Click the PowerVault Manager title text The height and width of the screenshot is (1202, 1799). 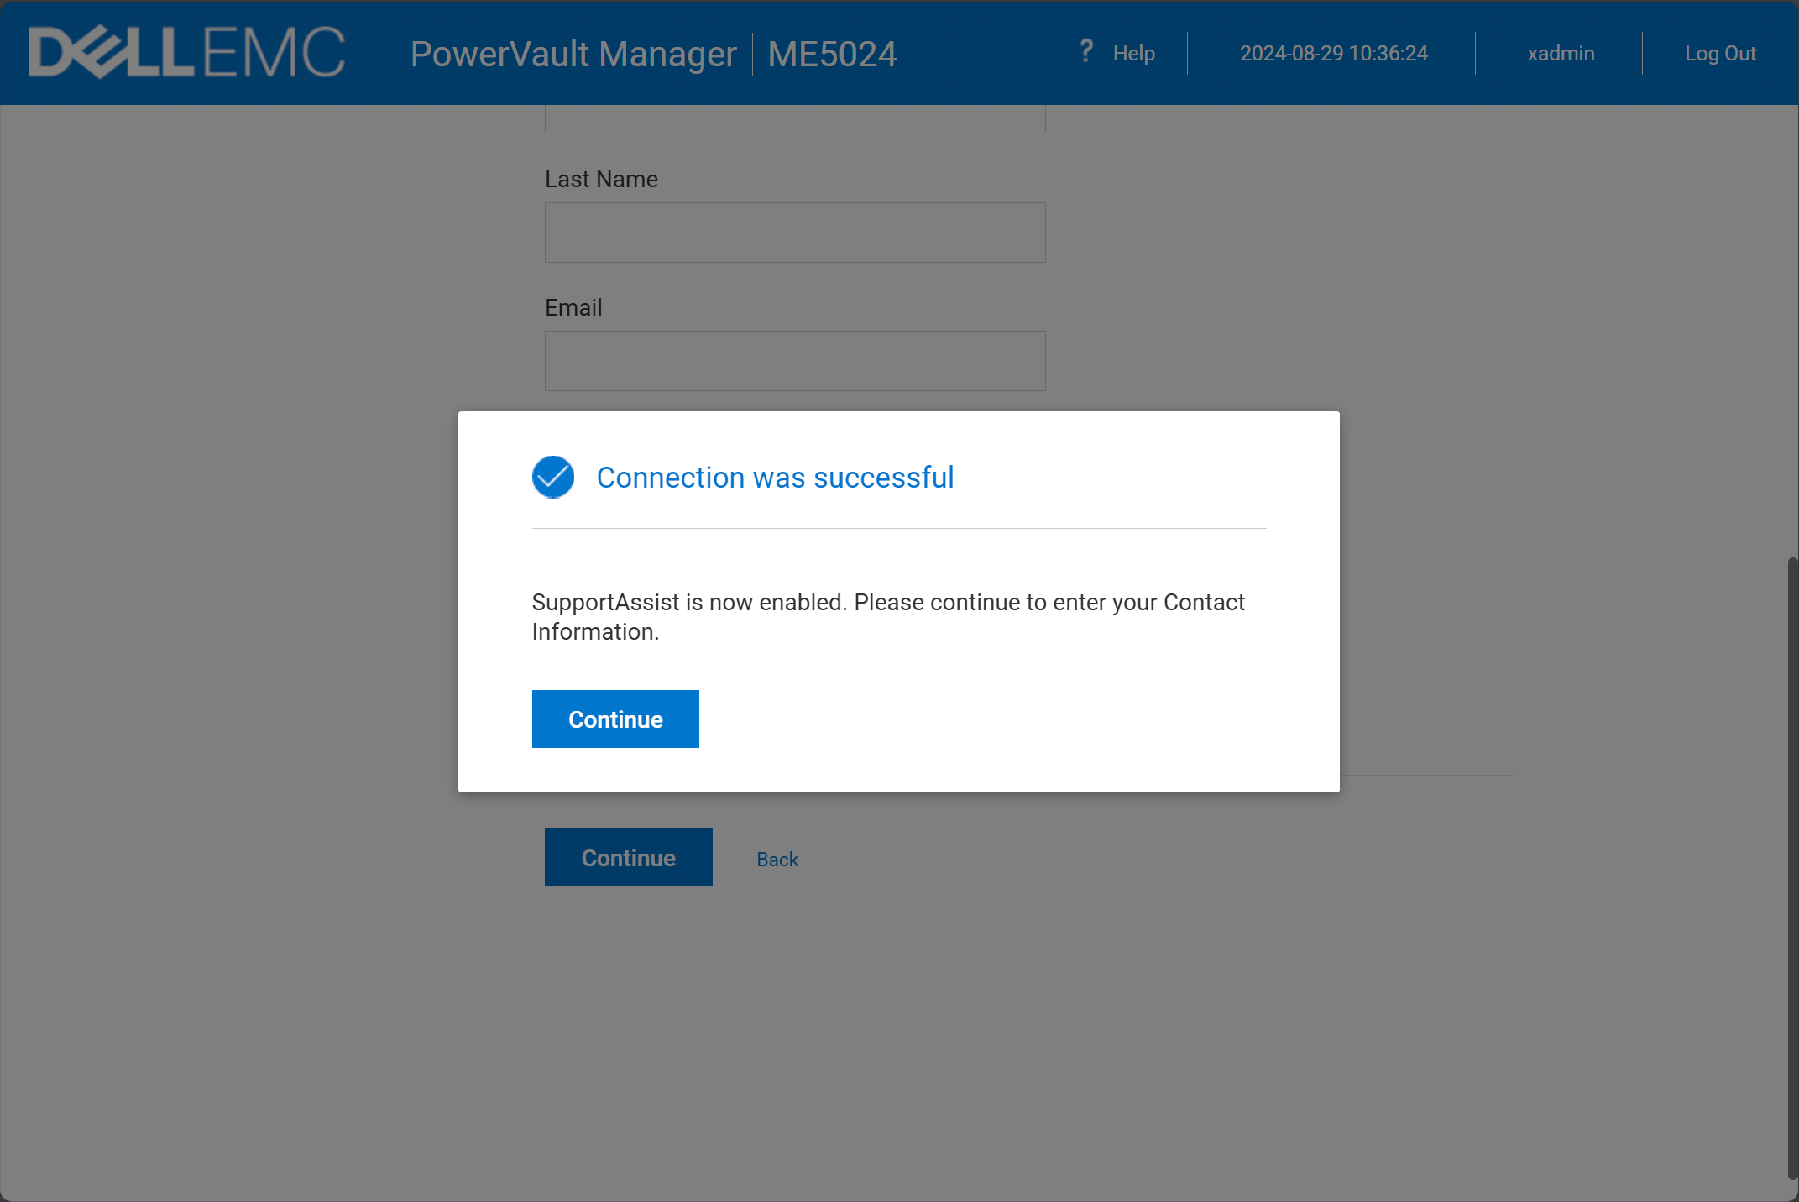click(573, 55)
